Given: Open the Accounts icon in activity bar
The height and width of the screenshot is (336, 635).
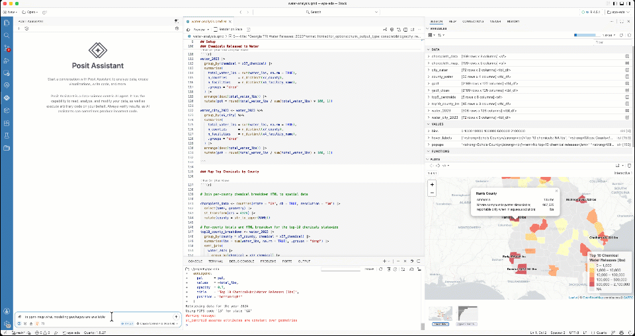Looking at the screenshot, I should tap(6, 311).
